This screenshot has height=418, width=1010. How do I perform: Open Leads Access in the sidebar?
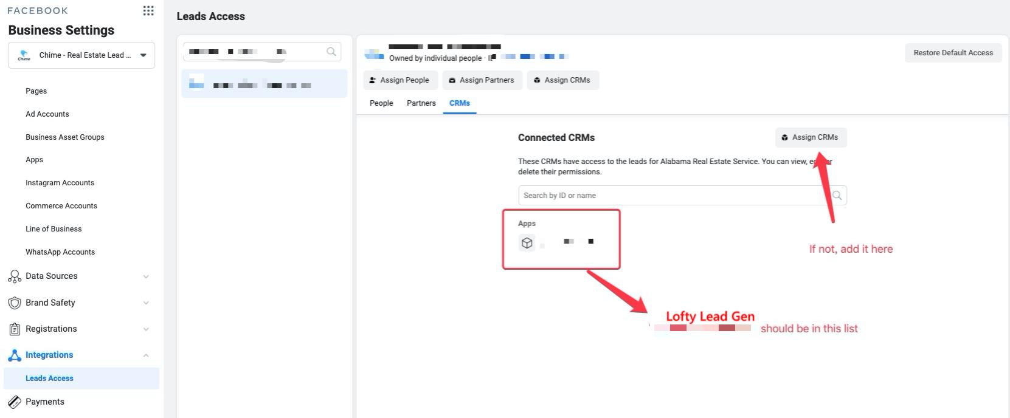pos(49,379)
